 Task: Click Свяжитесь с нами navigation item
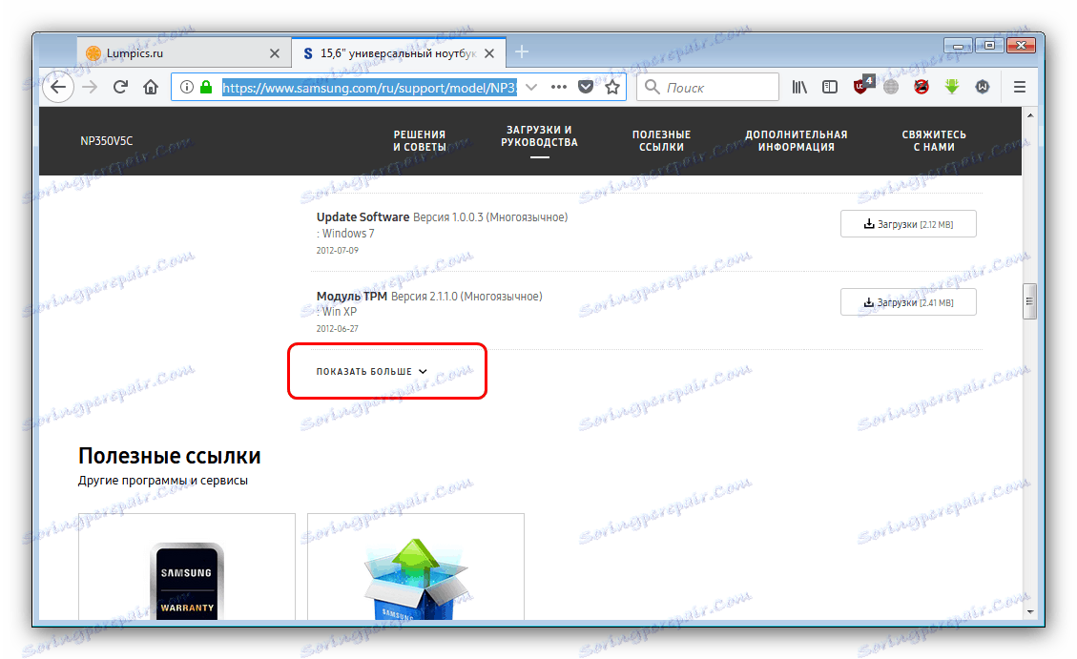tap(934, 141)
